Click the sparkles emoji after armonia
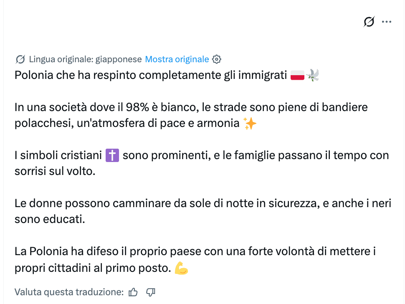Viewport: 405px width, 304px height. [250, 124]
